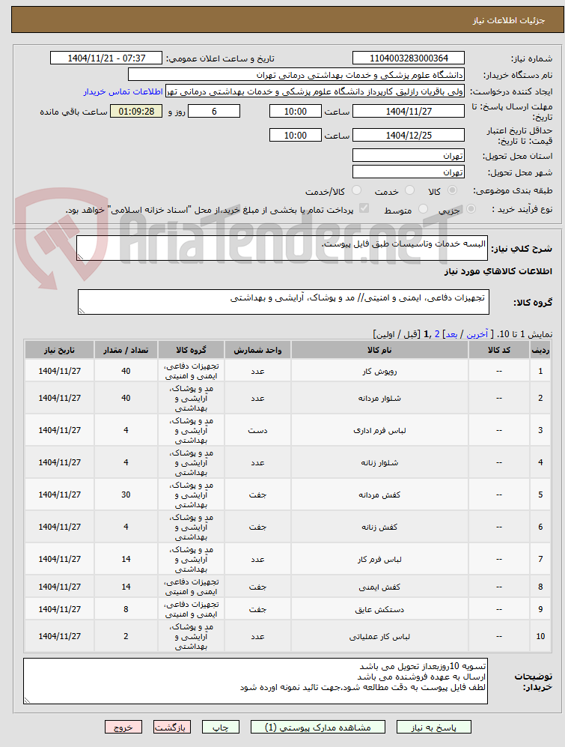Screen dimensions: 565x747
Task: Select the متوسط purchase type radio
Action: pos(423,209)
